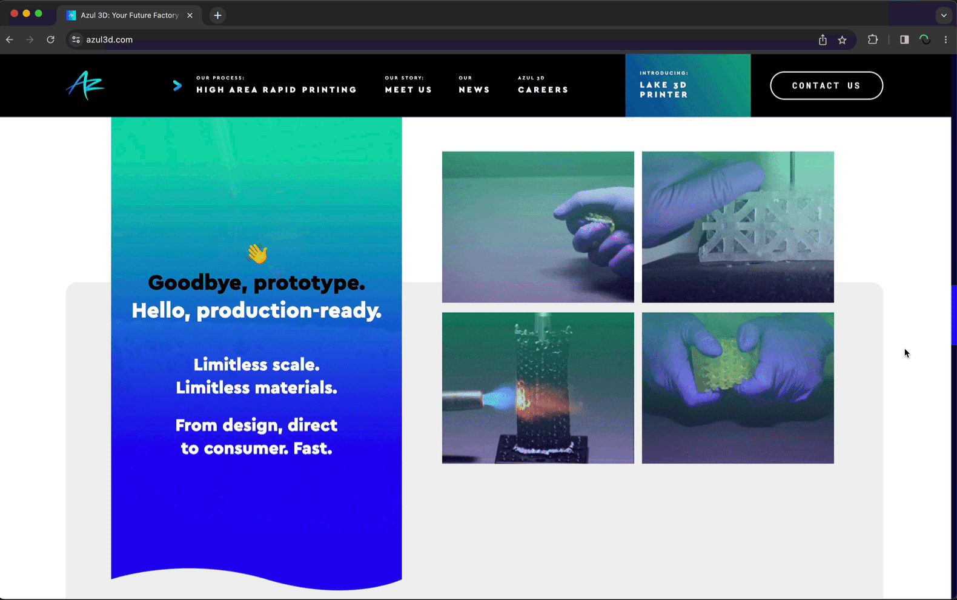Click the 'Limitless scale.' text

click(x=256, y=364)
